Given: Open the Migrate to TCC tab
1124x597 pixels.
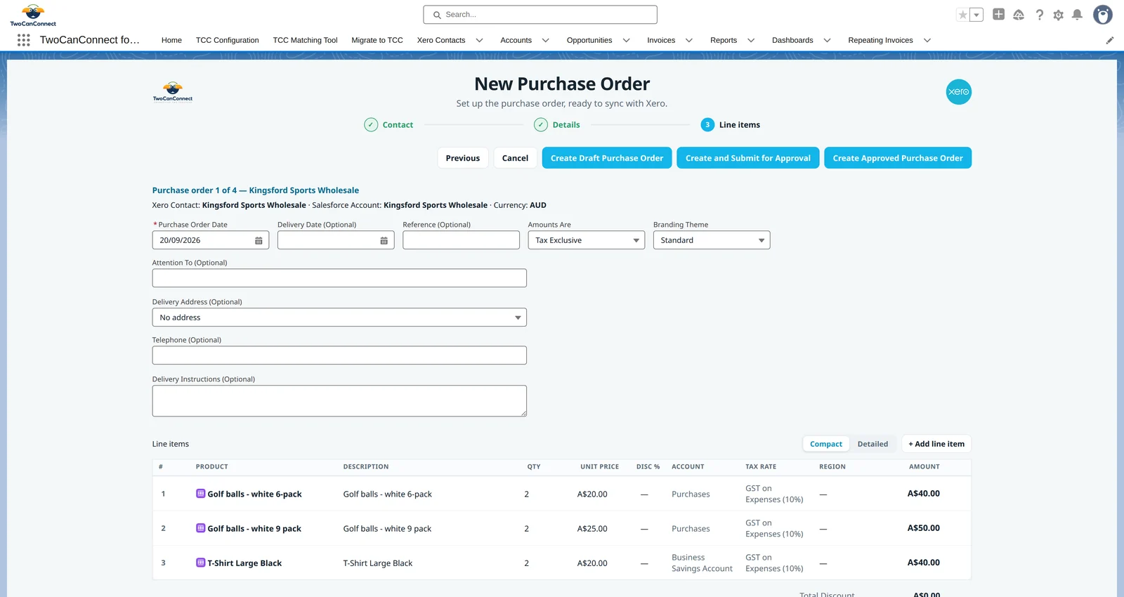Looking at the screenshot, I should (377, 40).
